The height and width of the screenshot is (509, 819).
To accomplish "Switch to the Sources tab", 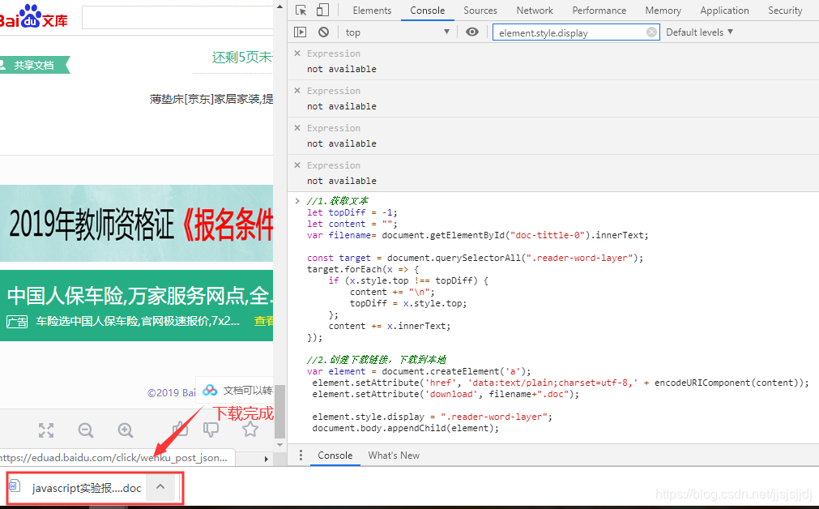I will click(x=480, y=11).
